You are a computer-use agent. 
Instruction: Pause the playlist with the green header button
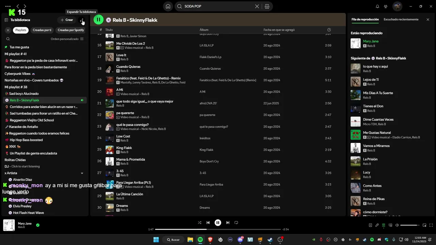click(98, 20)
